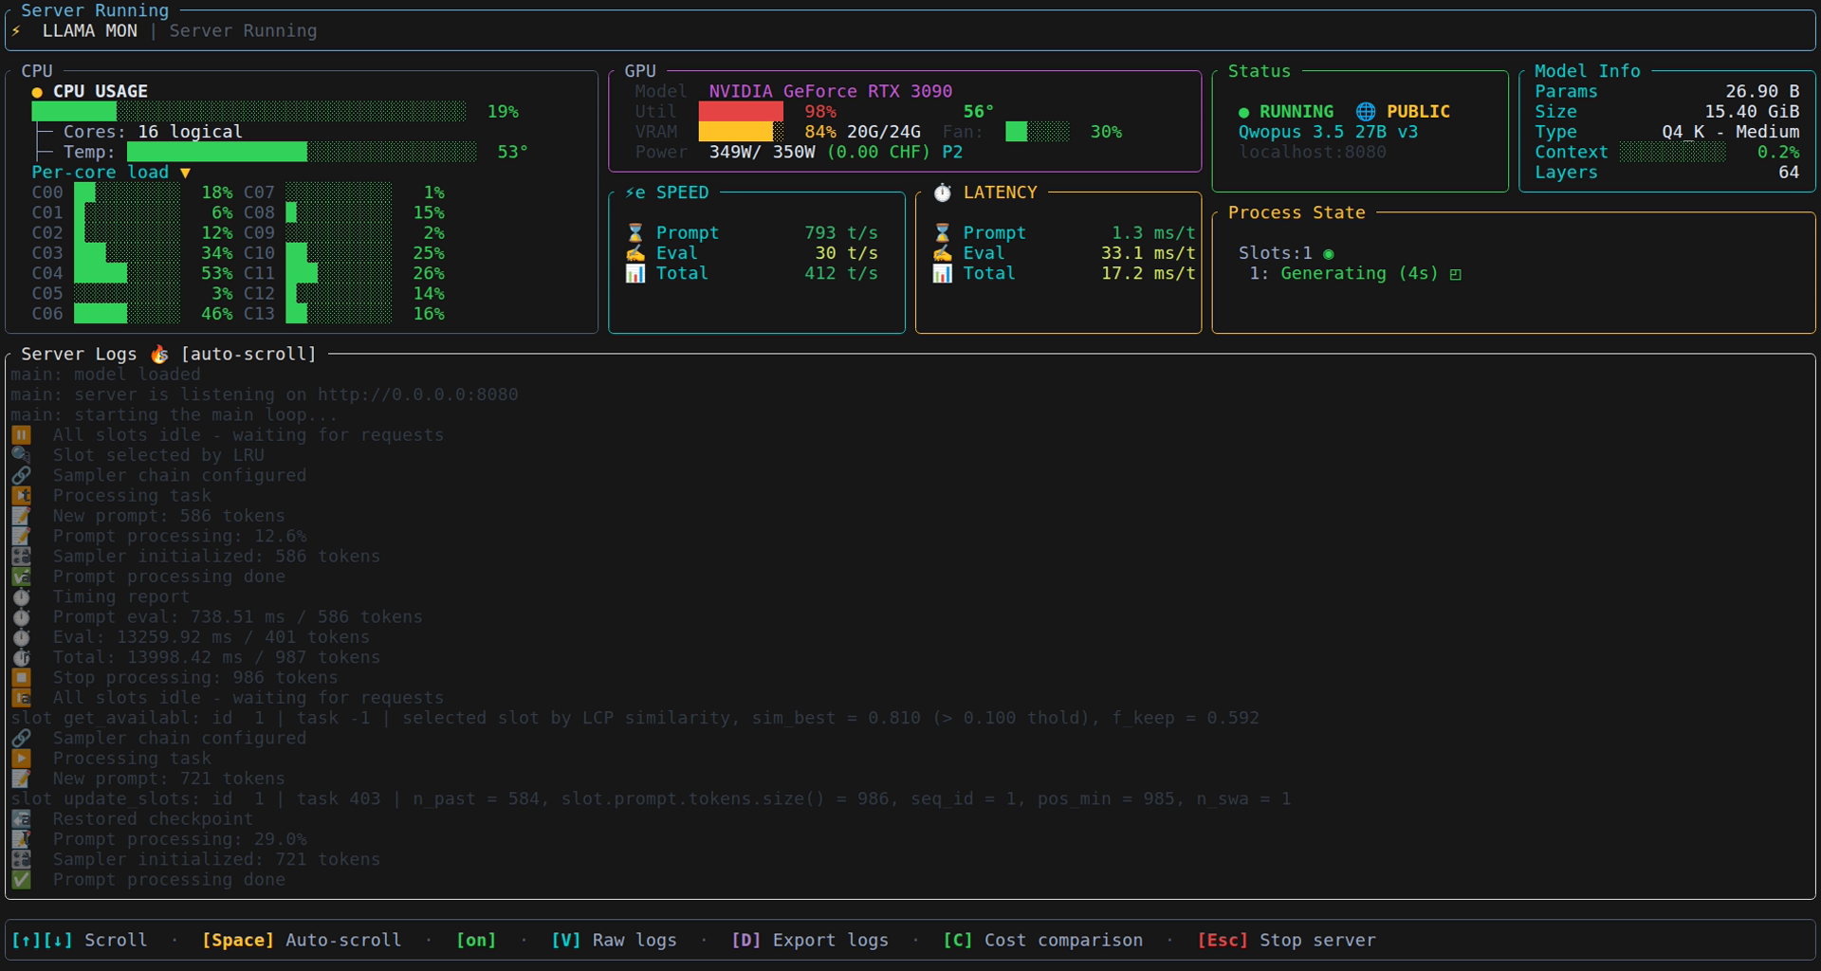Viewport: 1821px width, 971px height.
Task: Select the pause icon next to 'All slots idle'
Action: click(21, 434)
